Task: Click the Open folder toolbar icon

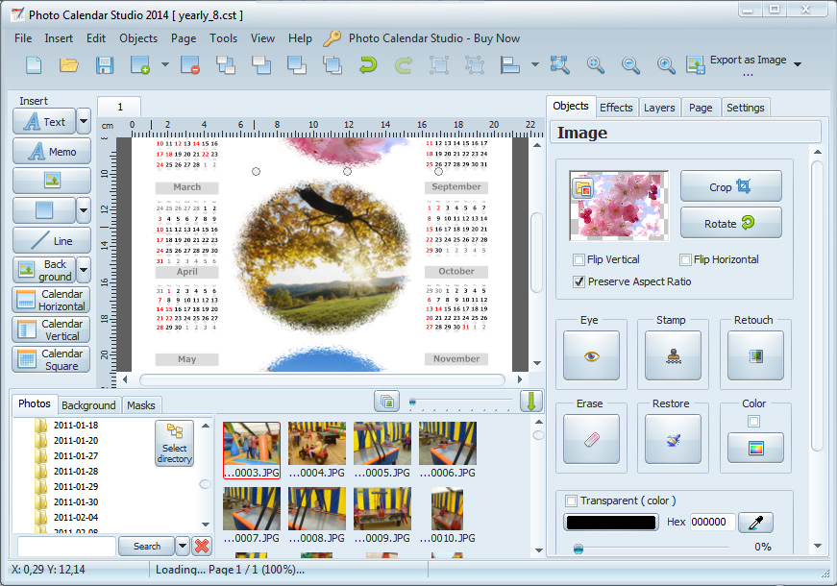Action: (x=69, y=65)
